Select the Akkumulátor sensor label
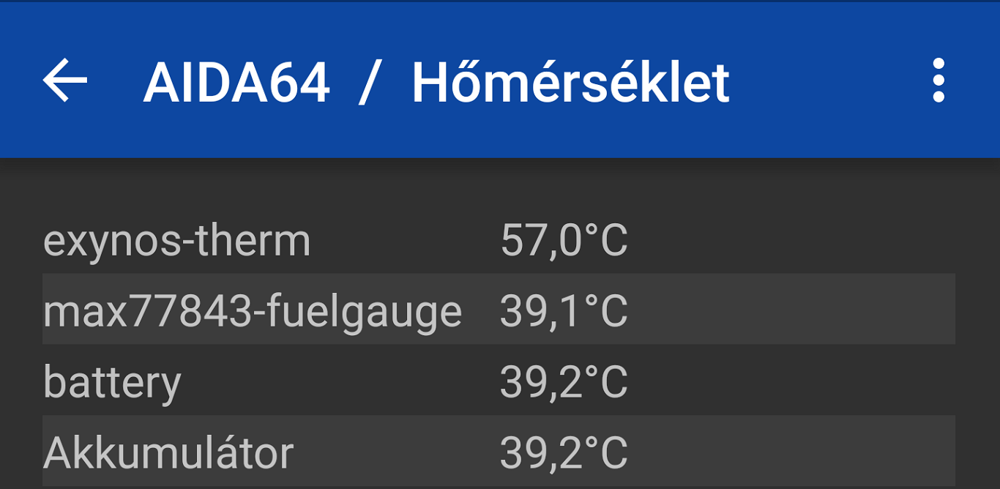The height and width of the screenshot is (489, 1000). tap(168, 452)
